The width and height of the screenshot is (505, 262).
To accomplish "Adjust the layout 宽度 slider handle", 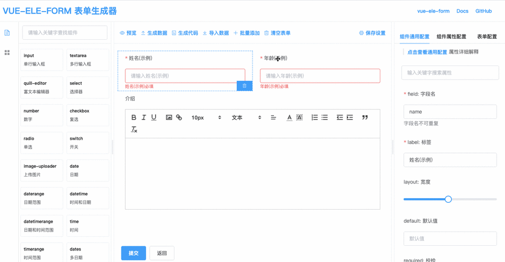I will pyautogui.click(x=448, y=199).
